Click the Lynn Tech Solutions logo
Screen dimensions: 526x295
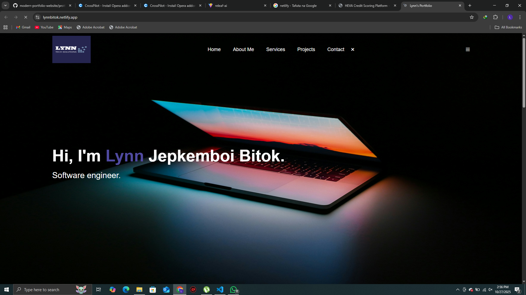tap(71, 49)
